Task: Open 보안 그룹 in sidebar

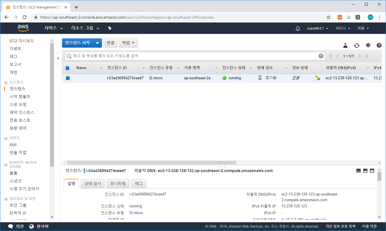Action: click(18, 205)
